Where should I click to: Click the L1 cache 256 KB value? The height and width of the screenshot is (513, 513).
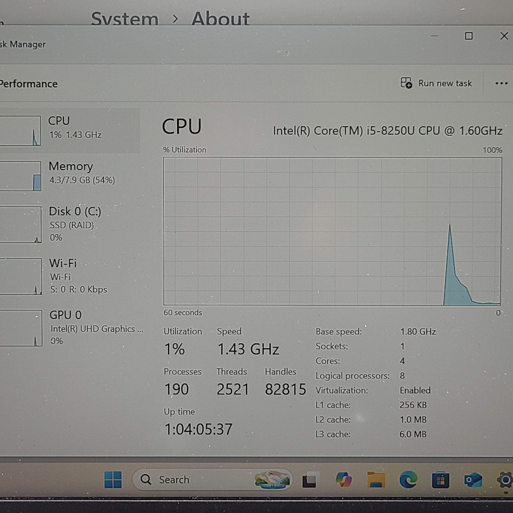coord(413,405)
